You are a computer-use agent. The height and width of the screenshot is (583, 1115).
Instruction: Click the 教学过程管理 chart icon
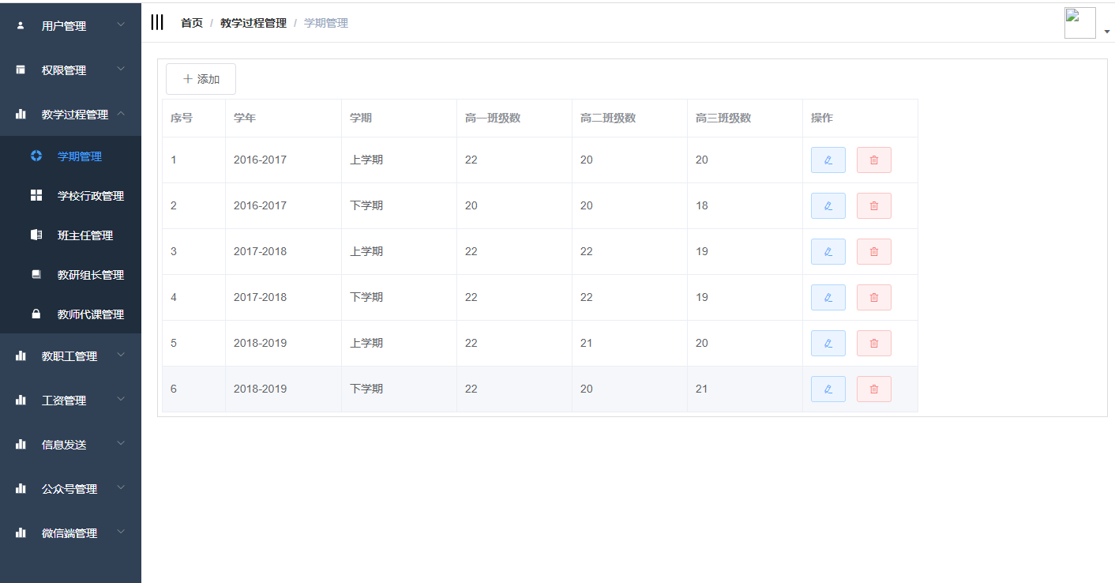point(21,114)
